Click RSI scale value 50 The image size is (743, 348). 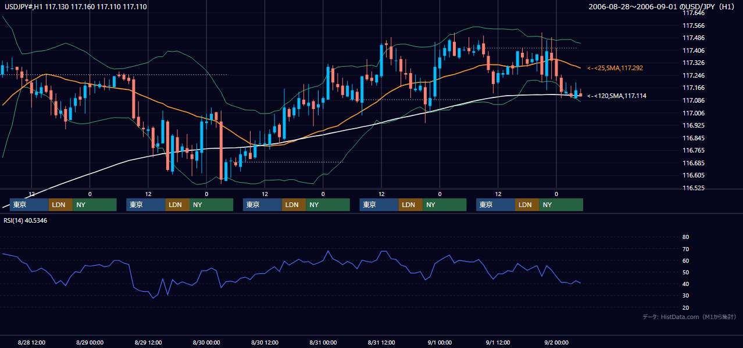click(685, 272)
